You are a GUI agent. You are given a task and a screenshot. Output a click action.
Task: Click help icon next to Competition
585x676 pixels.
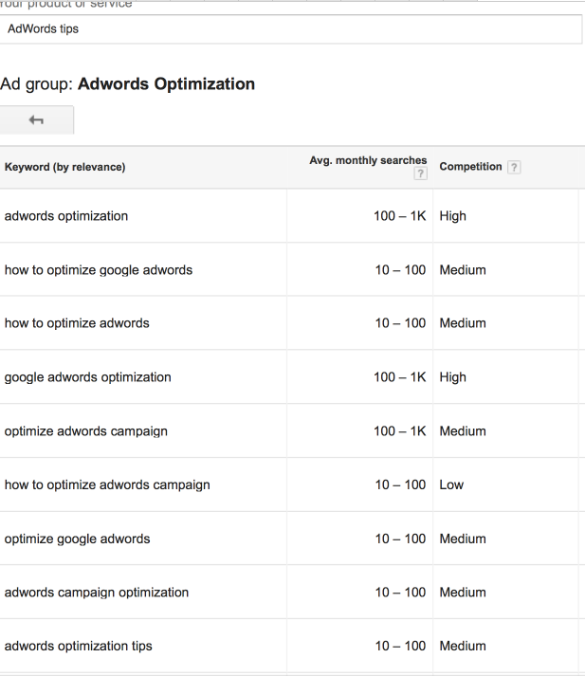514,167
